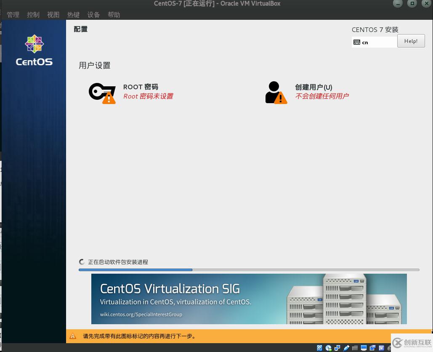Click the shared folders status icon
This screenshot has height=352, width=433.
(355, 348)
